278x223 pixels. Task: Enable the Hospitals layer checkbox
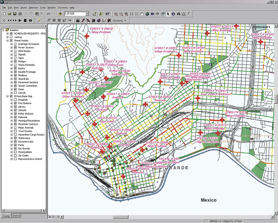point(15,100)
